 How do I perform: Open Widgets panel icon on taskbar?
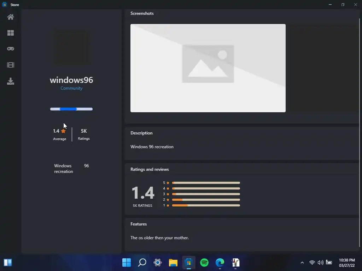coord(8,263)
